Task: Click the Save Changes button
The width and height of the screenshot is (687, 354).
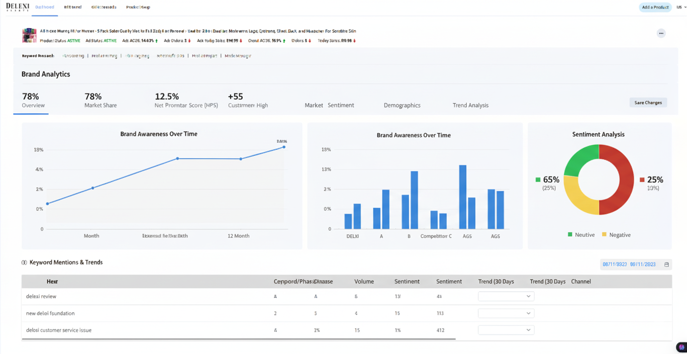Action: coord(648,103)
